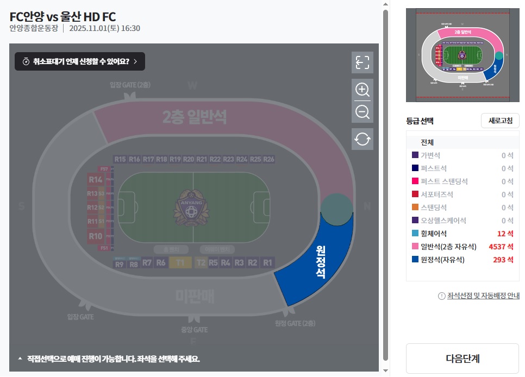
Task: Select the zoom in magnifier icon
Action: [x=362, y=90]
